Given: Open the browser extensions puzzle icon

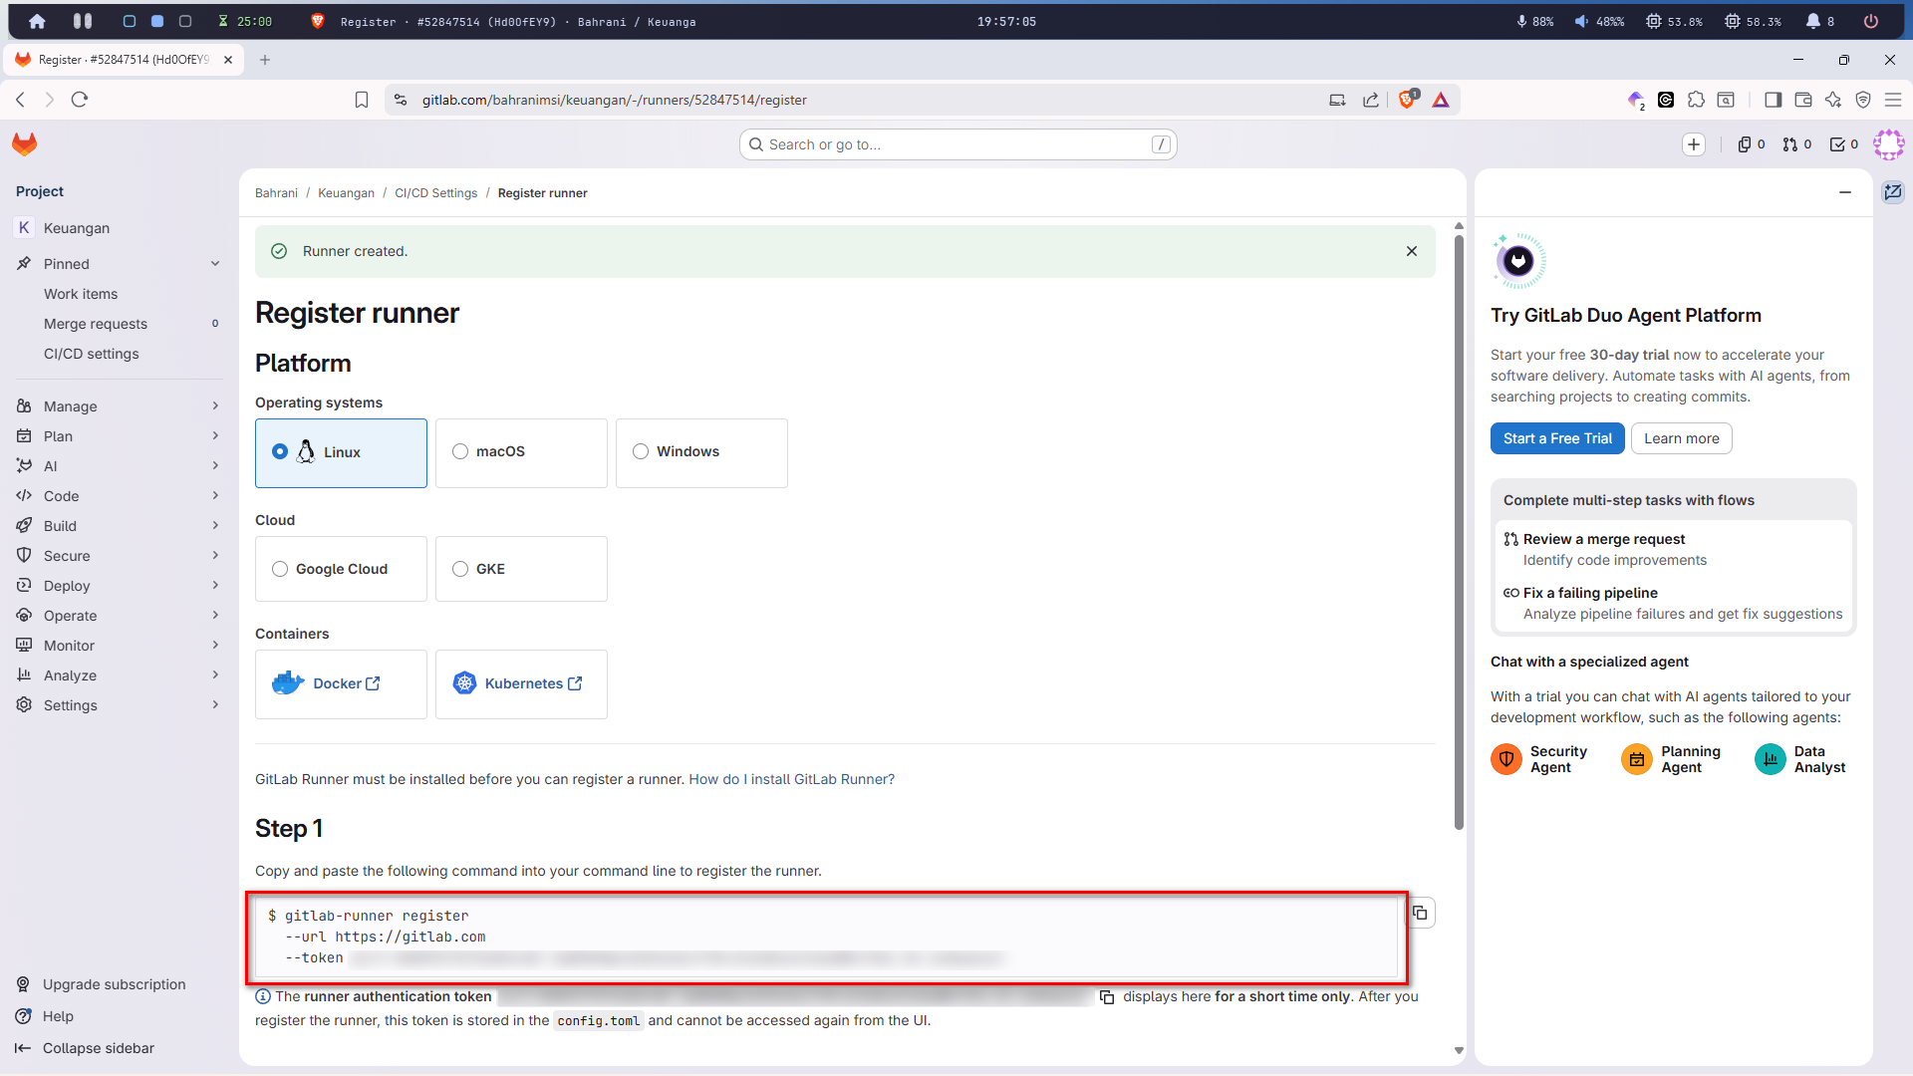Looking at the screenshot, I should click(1696, 100).
